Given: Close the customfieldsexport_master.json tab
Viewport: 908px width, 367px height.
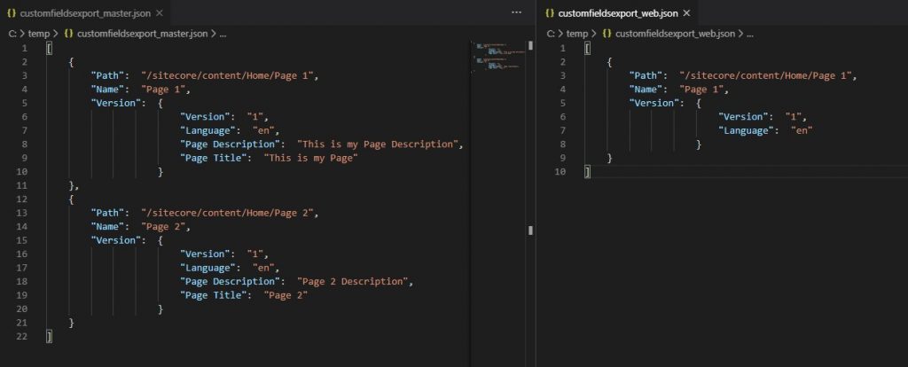Looking at the screenshot, I should 159,13.
